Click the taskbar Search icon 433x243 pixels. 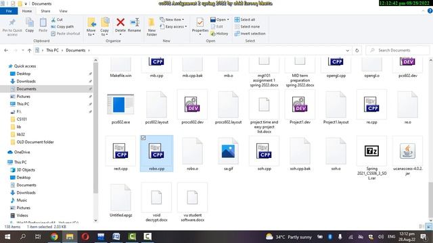point(23,237)
